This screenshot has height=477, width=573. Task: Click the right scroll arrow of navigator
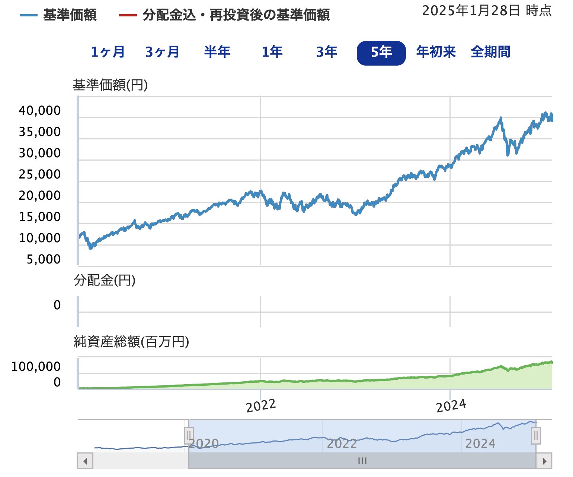544,461
